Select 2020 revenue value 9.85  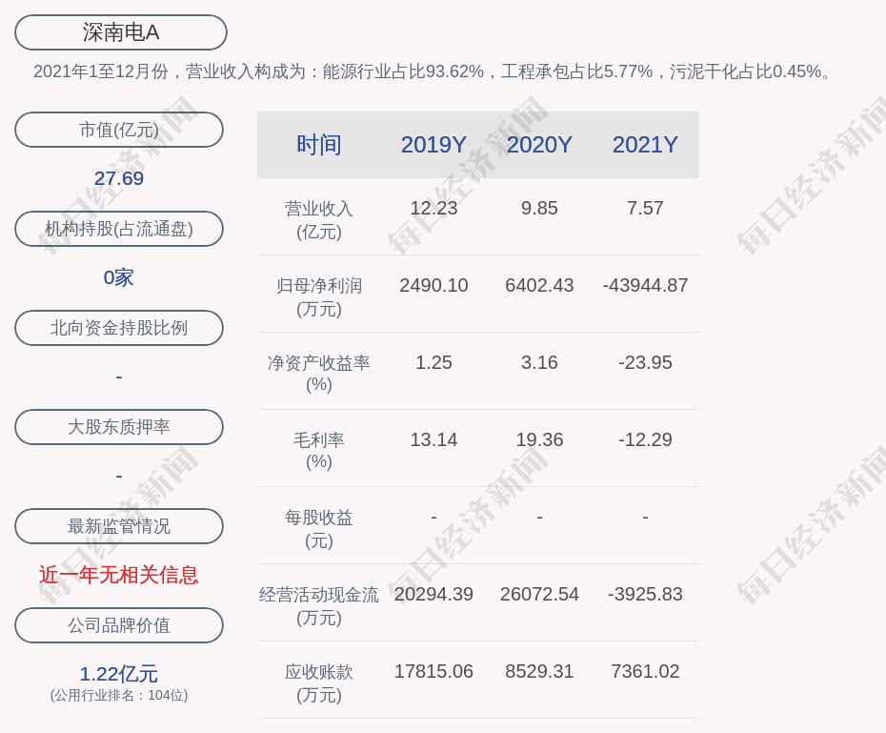click(539, 208)
